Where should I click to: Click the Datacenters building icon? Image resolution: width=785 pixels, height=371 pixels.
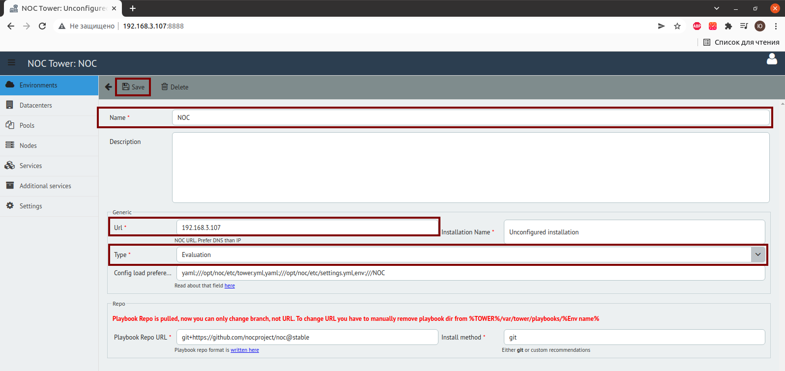[x=9, y=105]
